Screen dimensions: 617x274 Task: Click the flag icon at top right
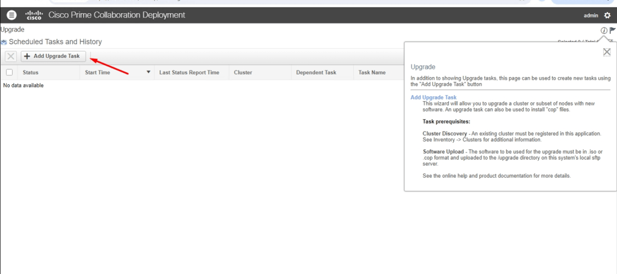click(613, 30)
